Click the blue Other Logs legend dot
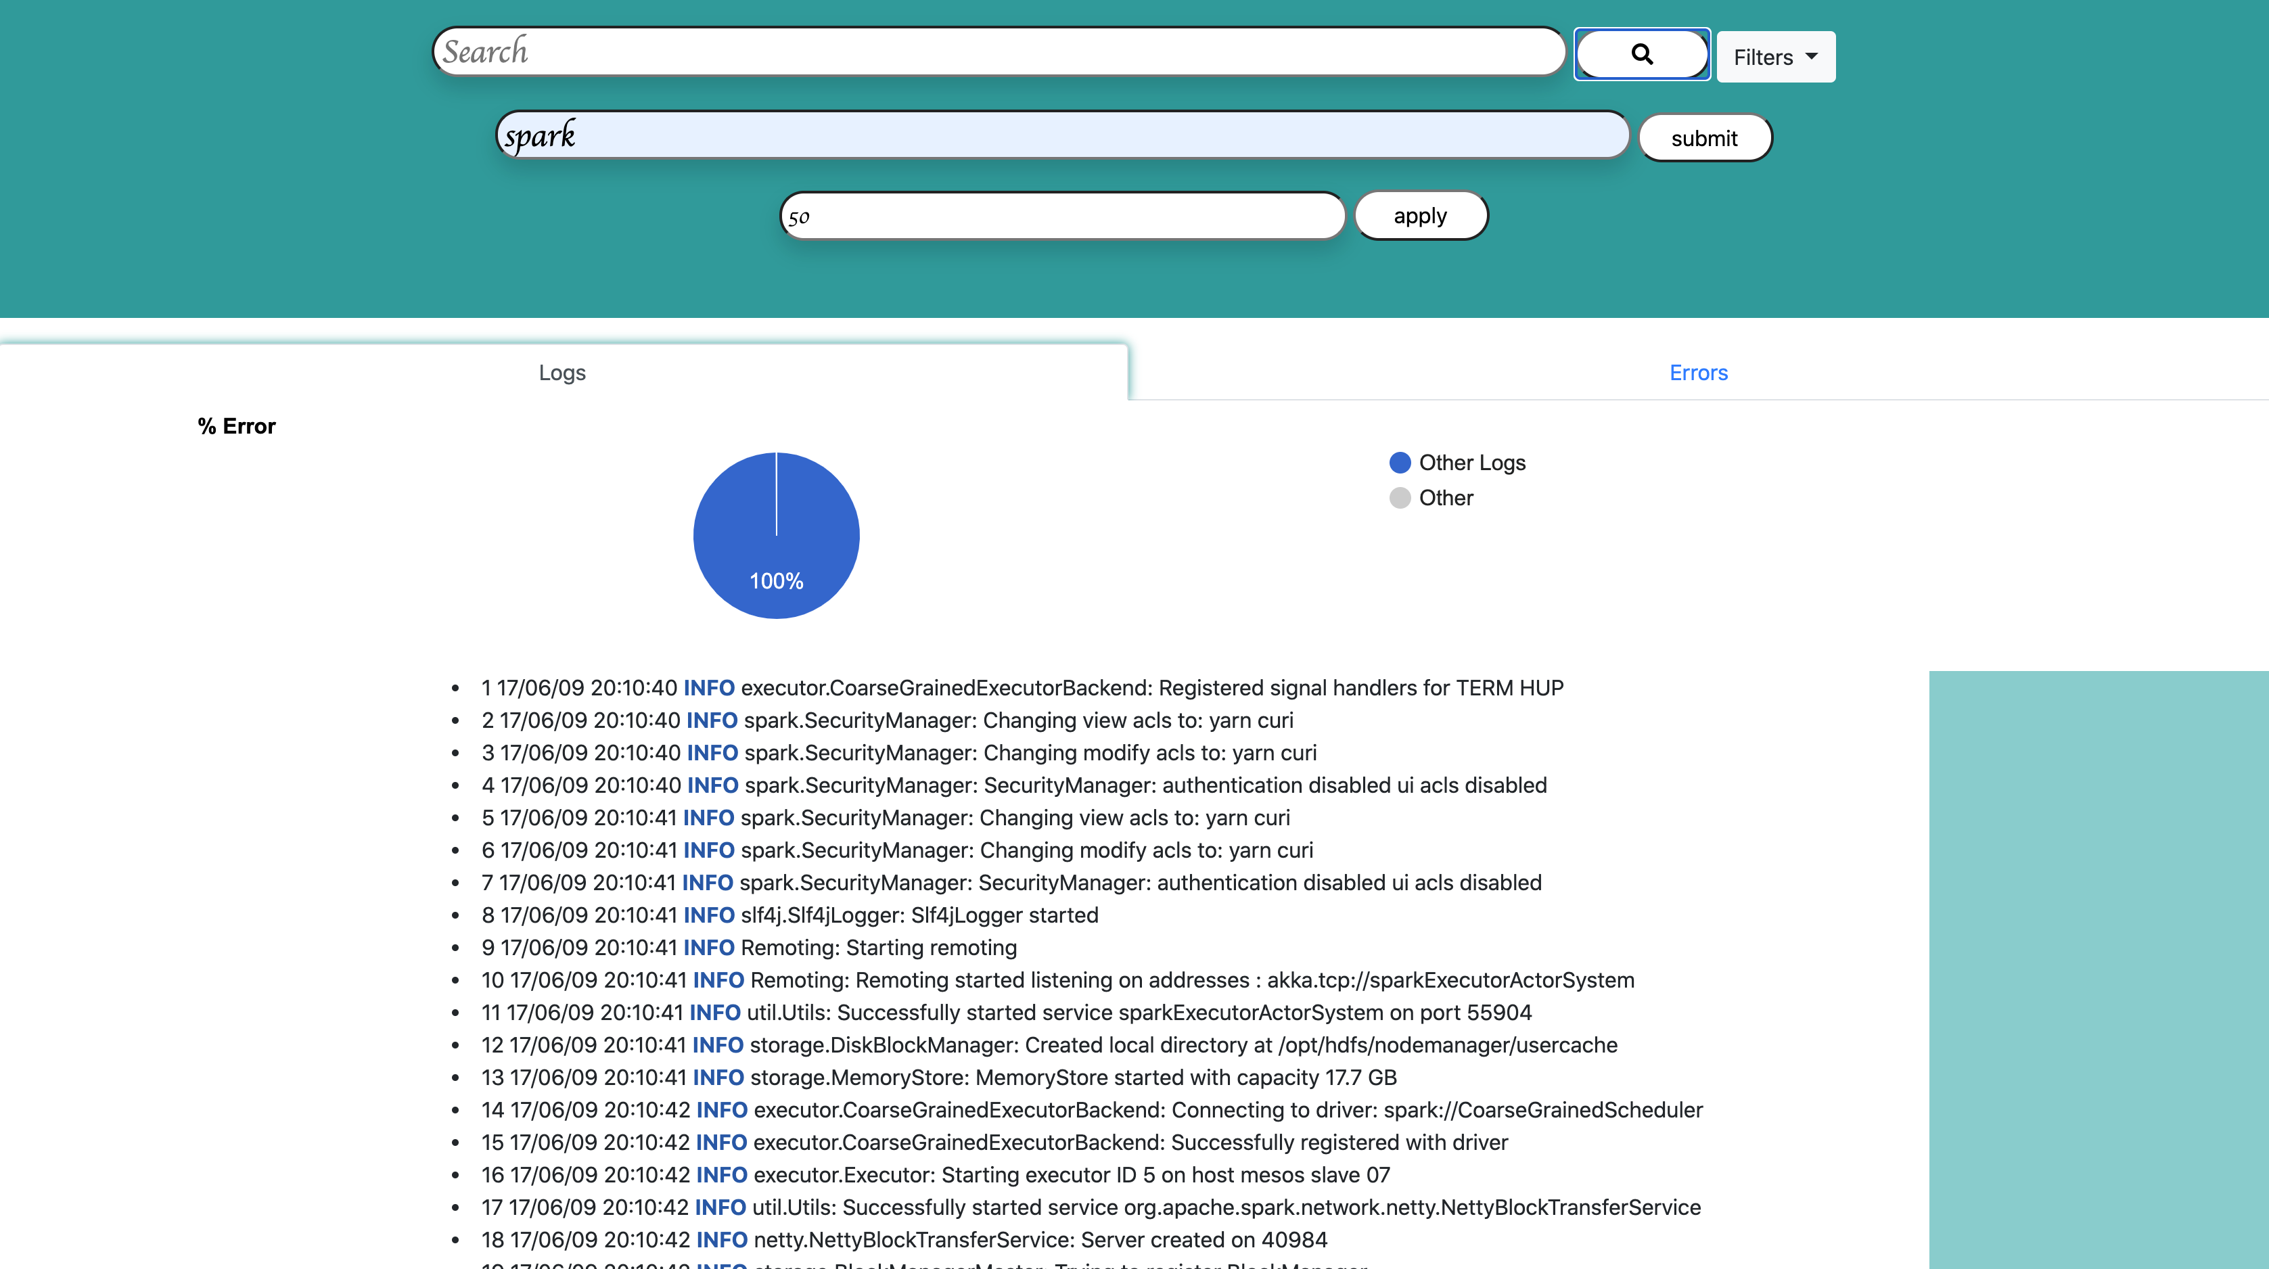2269x1269 pixels. pyautogui.click(x=1400, y=461)
